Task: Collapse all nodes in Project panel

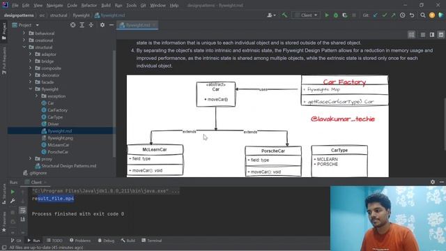Action: click(x=91, y=25)
